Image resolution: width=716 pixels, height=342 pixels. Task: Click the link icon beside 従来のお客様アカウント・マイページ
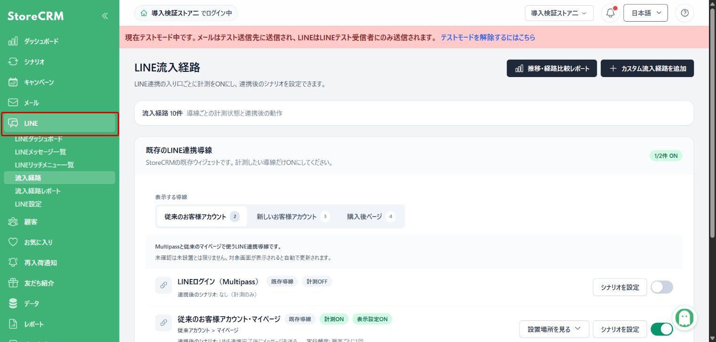tap(163, 323)
